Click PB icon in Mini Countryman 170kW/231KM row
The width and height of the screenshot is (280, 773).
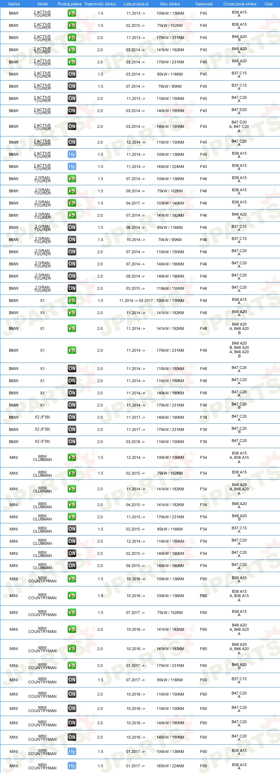(72, 666)
